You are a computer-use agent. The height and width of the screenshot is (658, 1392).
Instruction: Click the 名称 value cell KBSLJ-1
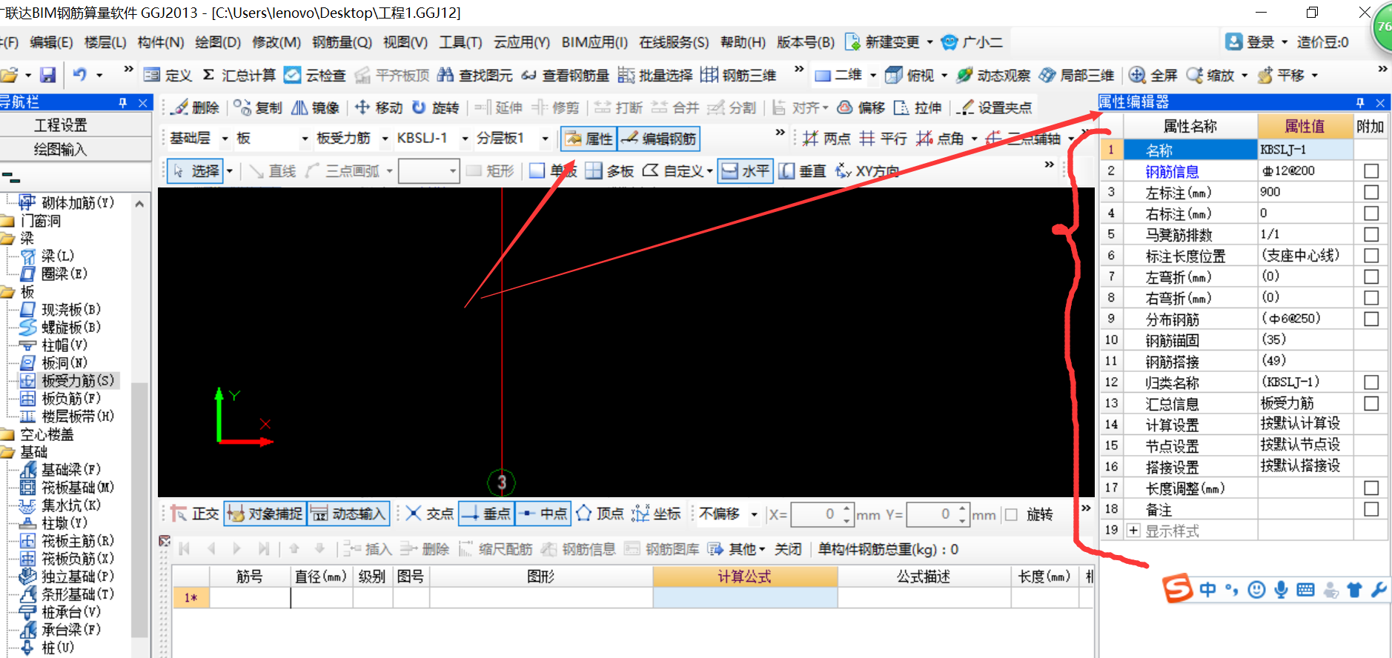pos(1305,150)
